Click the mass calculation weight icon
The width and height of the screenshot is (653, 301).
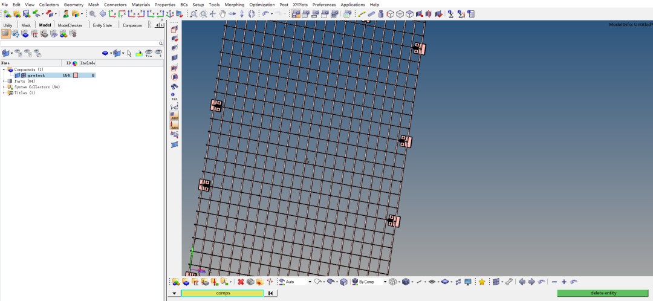[379, 14]
